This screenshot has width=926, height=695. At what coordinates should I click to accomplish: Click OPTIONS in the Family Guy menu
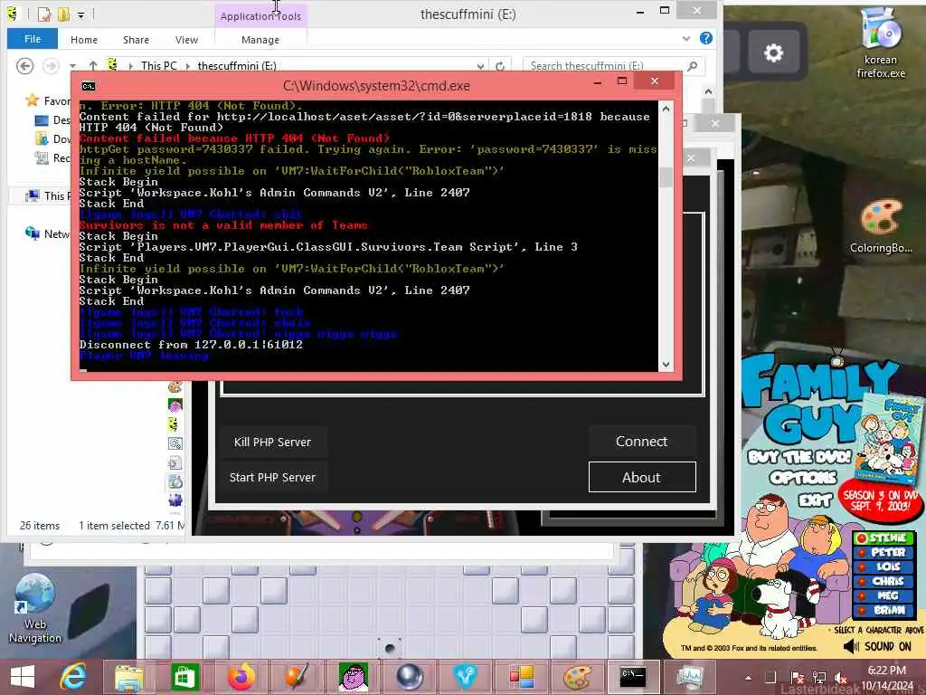(803, 478)
